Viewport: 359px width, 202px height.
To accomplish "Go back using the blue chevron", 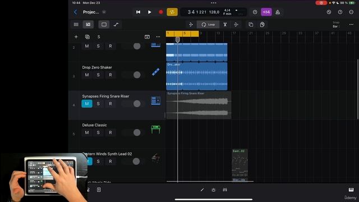I will (x=75, y=12).
